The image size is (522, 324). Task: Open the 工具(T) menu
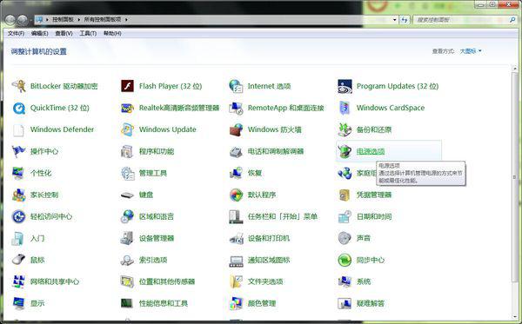(x=88, y=34)
